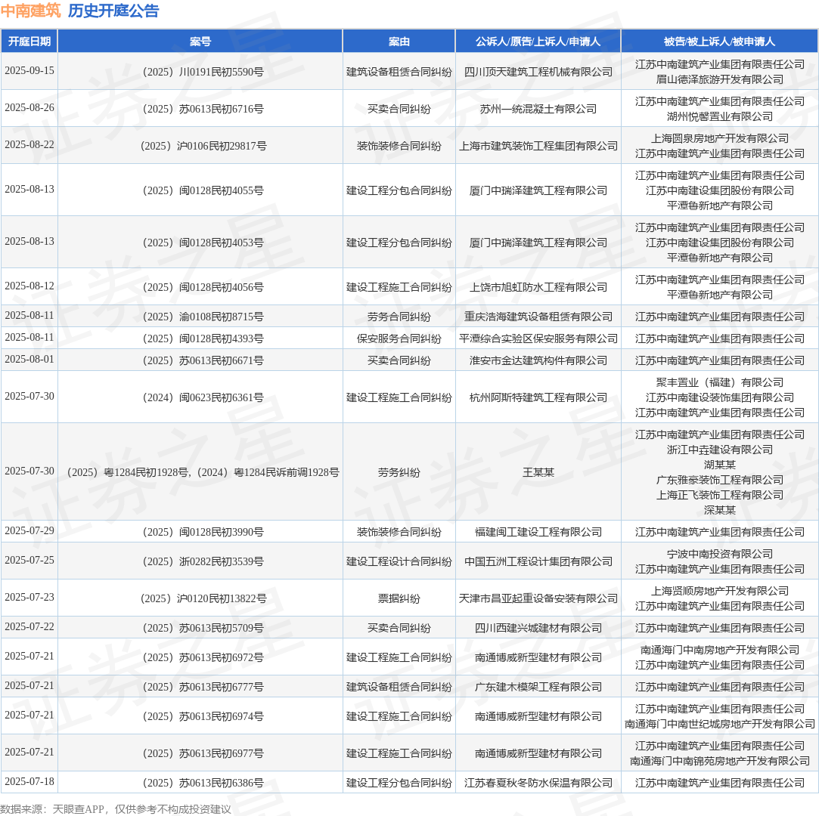Click defendant 上海贤顺房地产开发有限公司
Image resolution: width=819 pixels, height=816 pixels.
719,591
